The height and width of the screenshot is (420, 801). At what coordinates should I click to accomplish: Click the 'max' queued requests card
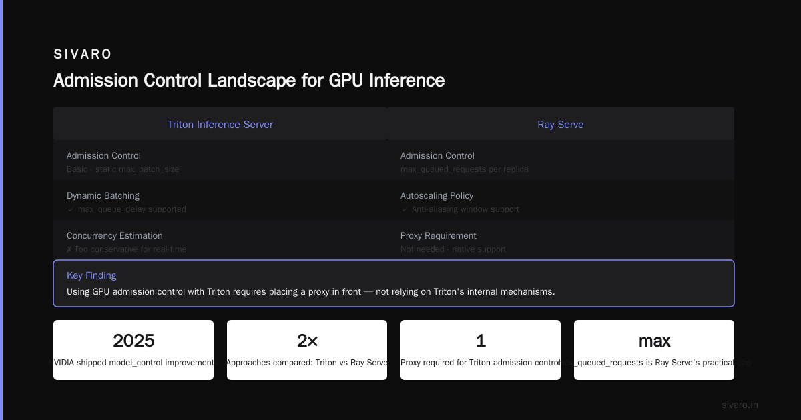654,350
